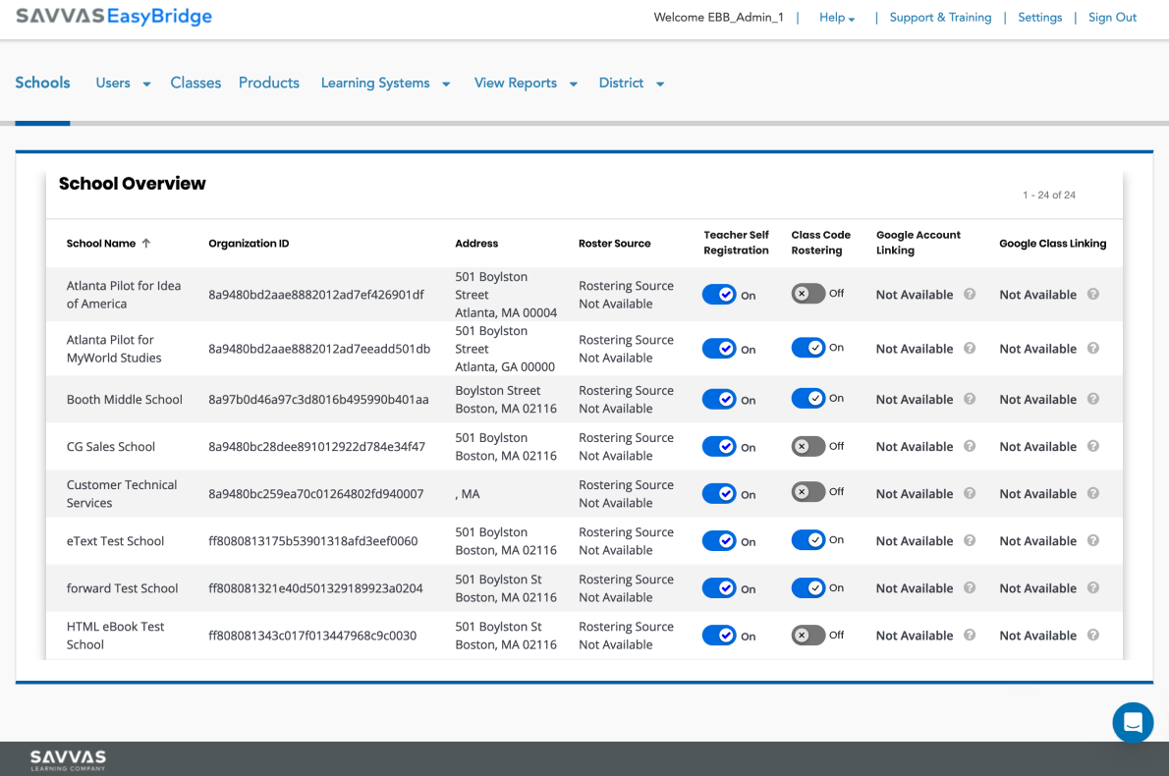Select the Schools tab
1169x776 pixels.
42,83
